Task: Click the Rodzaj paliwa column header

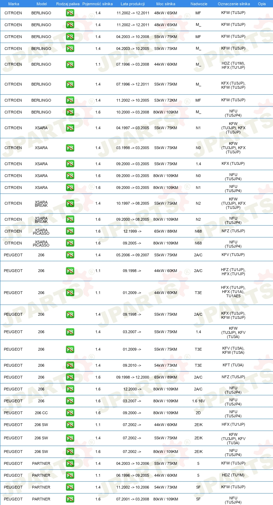Action: tap(68, 4)
